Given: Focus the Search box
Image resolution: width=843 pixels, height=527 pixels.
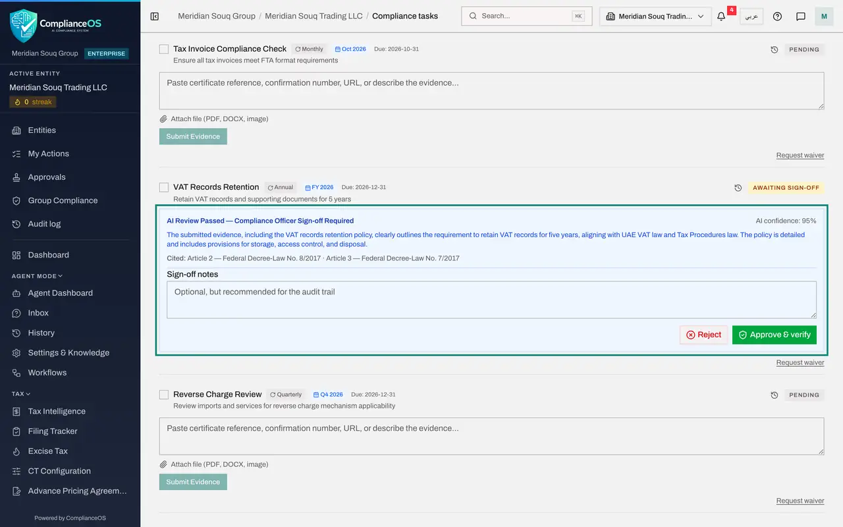Looking at the screenshot, I should [x=526, y=16].
